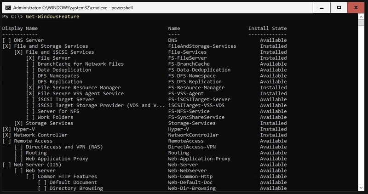This screenshot has width=368, height=194.
Task: Click the Common HTTP Features tree entry
Action: tap(67, 177)
